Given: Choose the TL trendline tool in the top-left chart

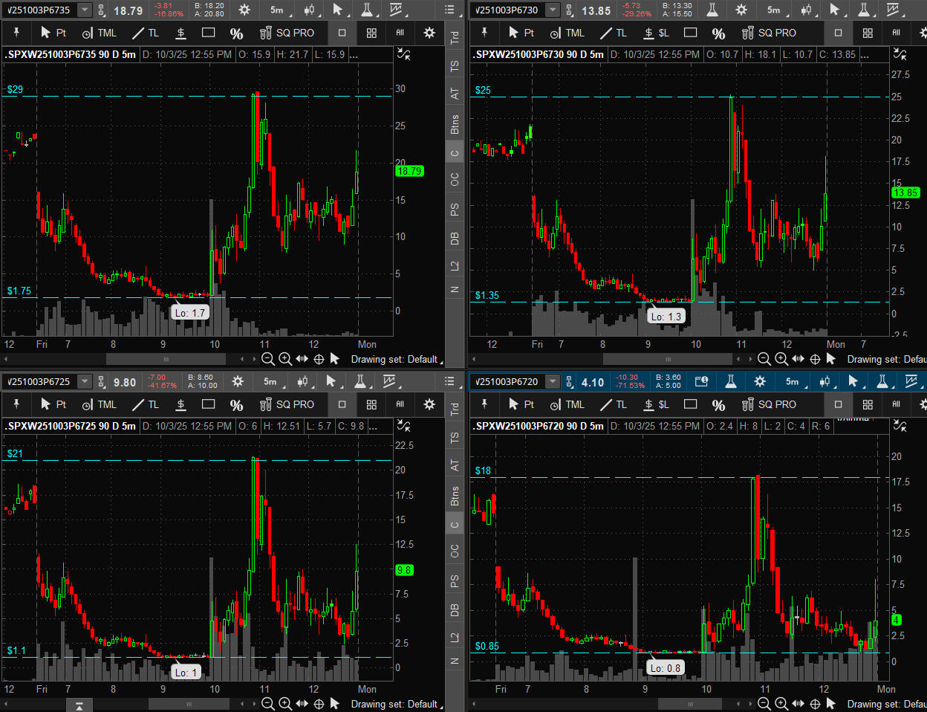Looking at the screenshot, I should coord(146,33).
